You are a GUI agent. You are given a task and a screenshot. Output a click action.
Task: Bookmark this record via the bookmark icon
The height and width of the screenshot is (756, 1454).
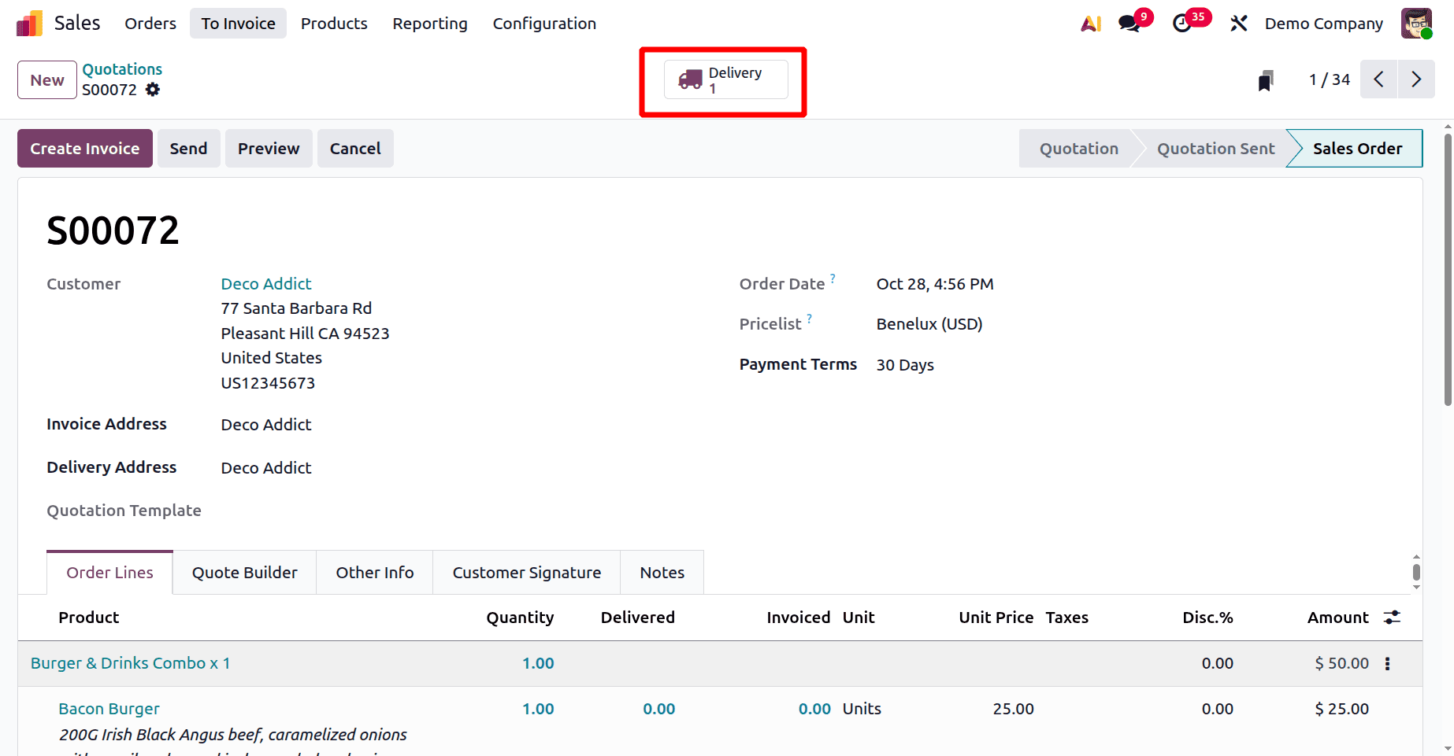coord(1265,79)
